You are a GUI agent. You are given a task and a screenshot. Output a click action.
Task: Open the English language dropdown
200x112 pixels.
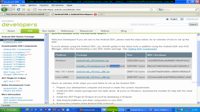177,19
